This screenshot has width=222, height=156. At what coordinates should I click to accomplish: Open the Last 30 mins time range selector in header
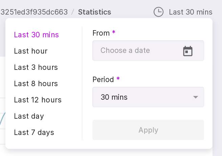click(191, 12)
